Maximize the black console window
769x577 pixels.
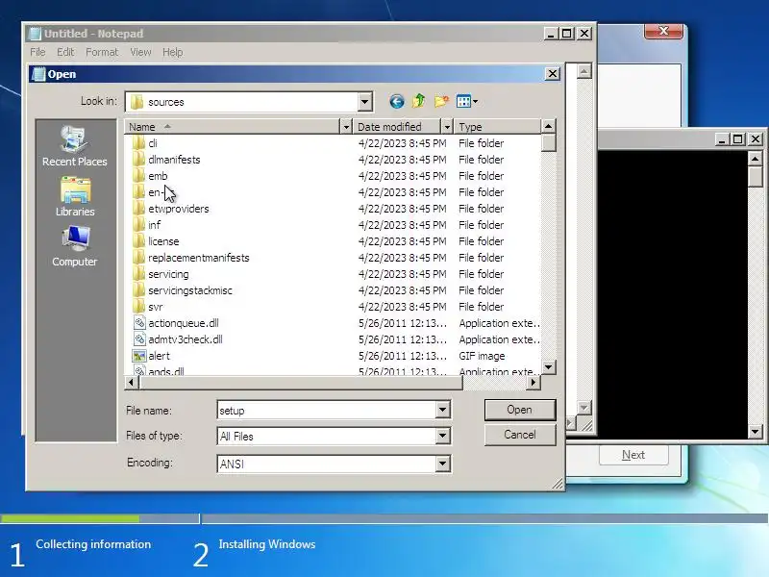click(x=737, y=139)
